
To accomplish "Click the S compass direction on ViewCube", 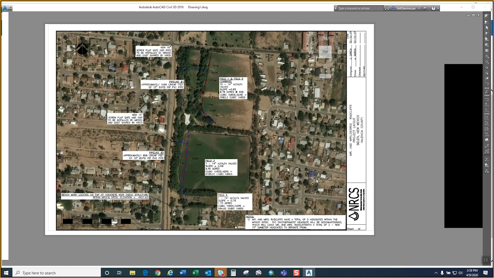I will (325, 66).
